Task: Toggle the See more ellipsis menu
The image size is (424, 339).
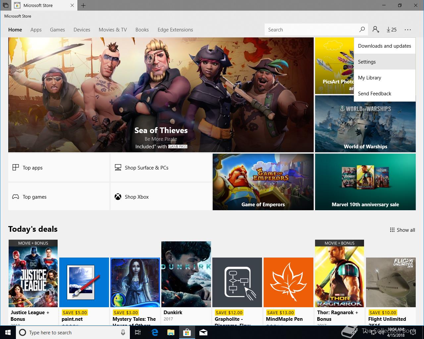Action: point(408,29)
